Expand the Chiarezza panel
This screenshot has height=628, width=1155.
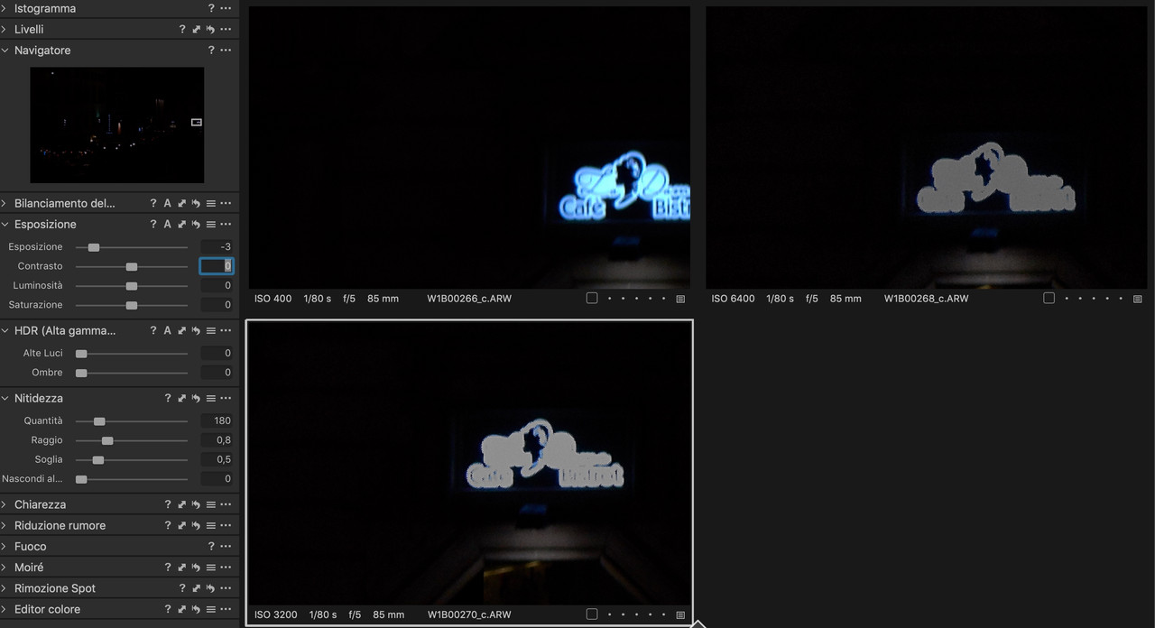[5, 504]
